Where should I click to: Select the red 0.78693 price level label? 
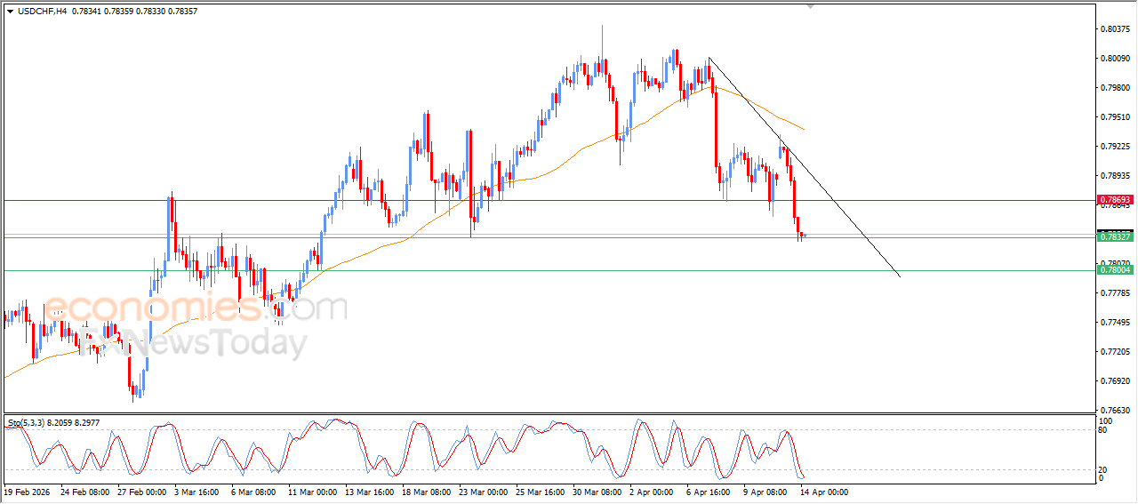(x=1115, y=201)
